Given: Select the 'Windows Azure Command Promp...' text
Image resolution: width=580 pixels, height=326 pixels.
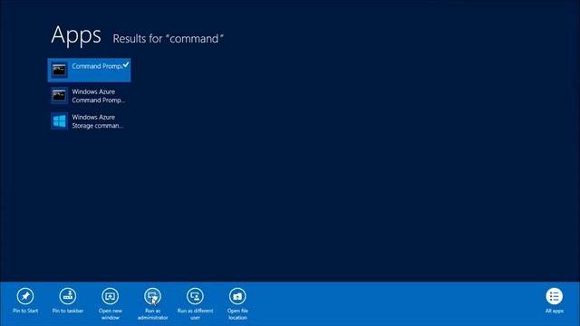Looking at the screenshot, I should 99,96.
